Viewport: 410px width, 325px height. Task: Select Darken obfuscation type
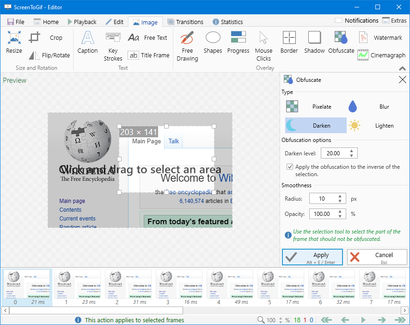(316, 125)
